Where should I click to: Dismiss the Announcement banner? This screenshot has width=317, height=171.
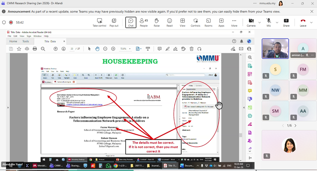312,11
